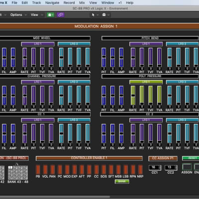Image resolution: width=199 pixels, height=199 pixels.
Task: Open the Options dropdown in the Environment toolbar
Action: [18, 15]
